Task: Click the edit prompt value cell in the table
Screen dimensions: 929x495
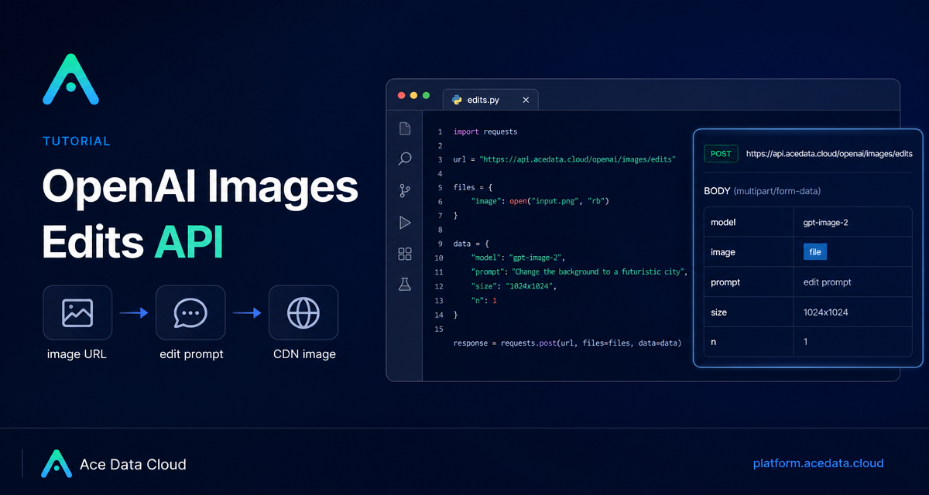Action: tap(852, 282)
